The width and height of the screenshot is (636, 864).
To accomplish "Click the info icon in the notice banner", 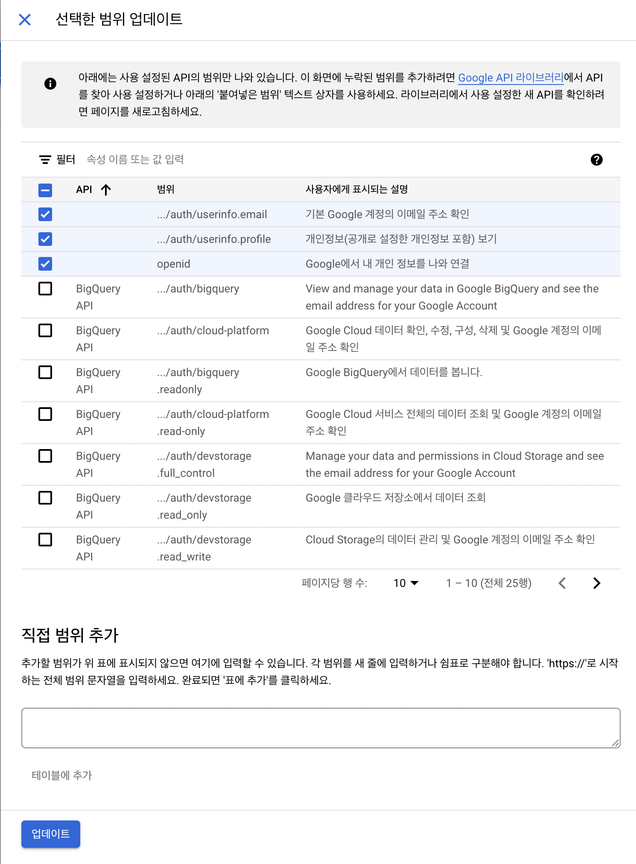I will pyautogui.click(x=50, y=84).
